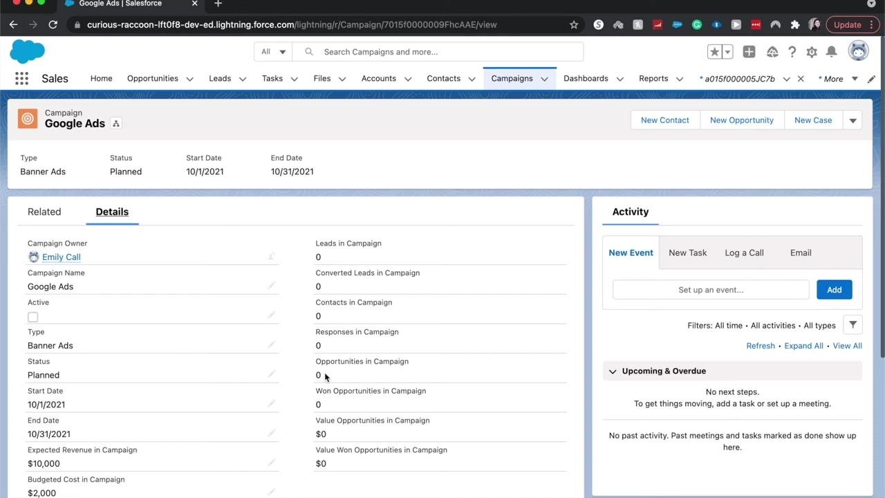Expand the Opportunities nav dropdown

189,79
